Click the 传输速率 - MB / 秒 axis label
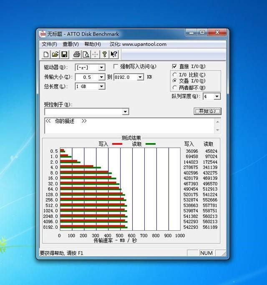Viewport: 267px width, 285px height. click(x=115, y=240)
